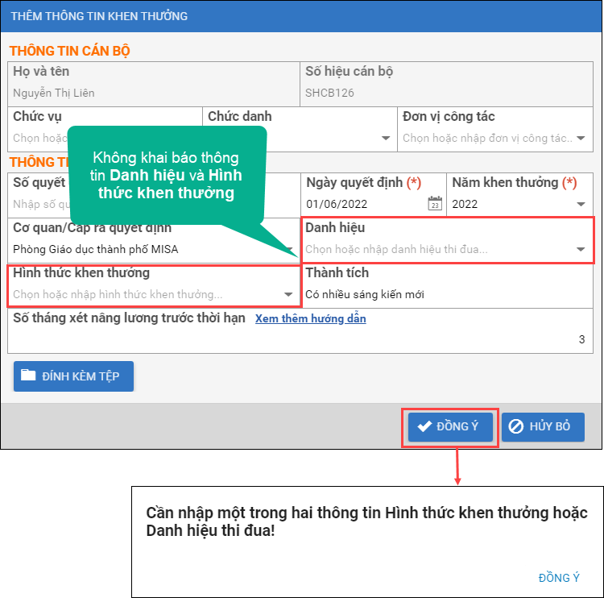The image size is (604, 598).
Task: Click checkmark icon on ĐỒNG Ý button
Action: coord(424,426)
